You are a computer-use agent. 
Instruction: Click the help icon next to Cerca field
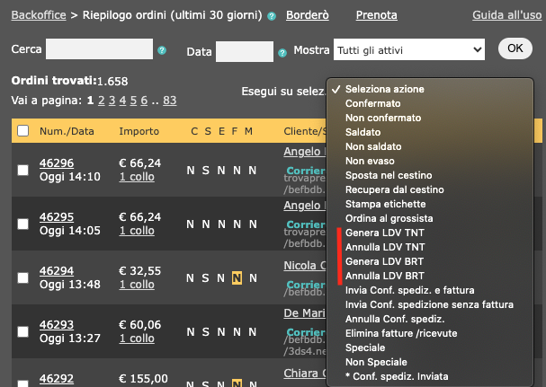pos(162,51)
